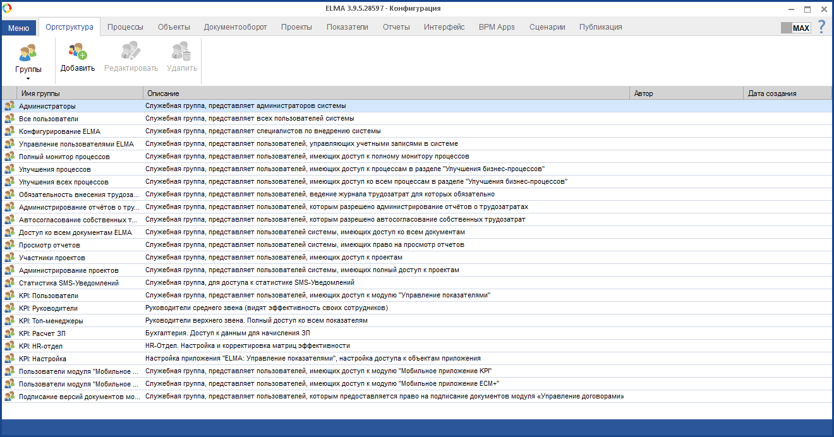Screen dimensions: 834x437
Task: Click group icon of Все пользователи row
Action: (x=9, y=119)
